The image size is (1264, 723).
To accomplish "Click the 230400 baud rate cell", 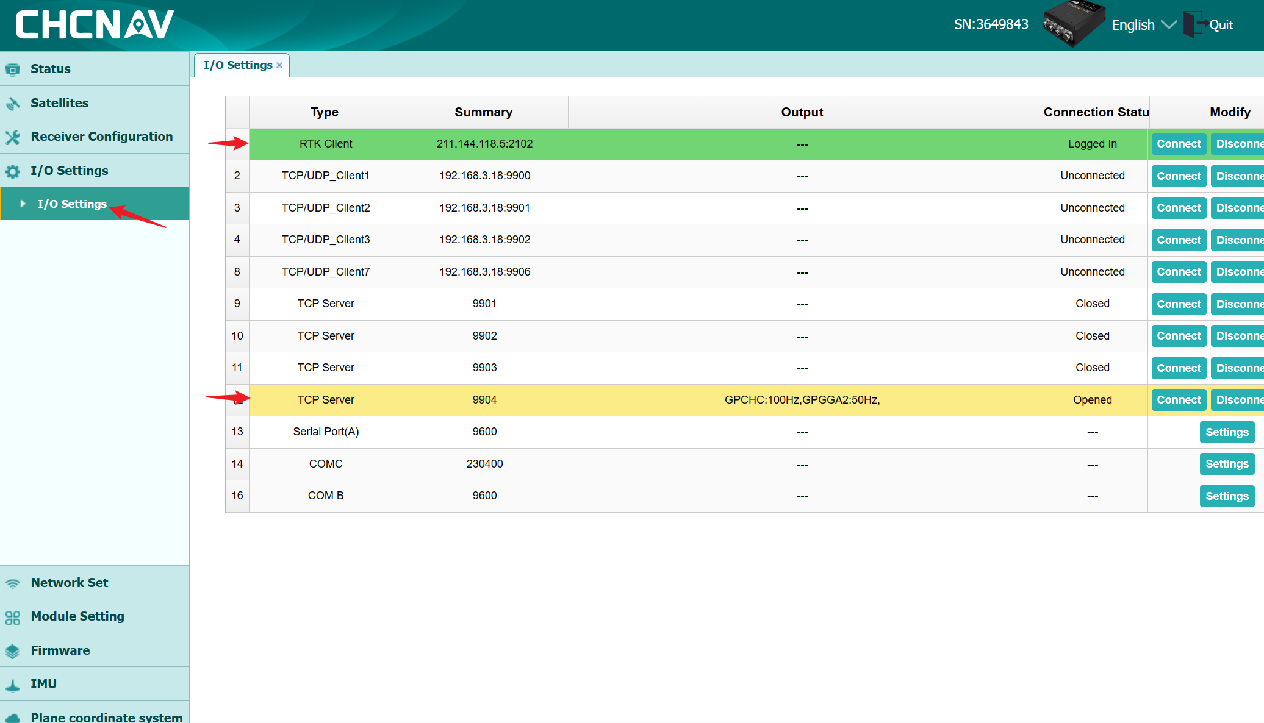I will tap(484, 464).
